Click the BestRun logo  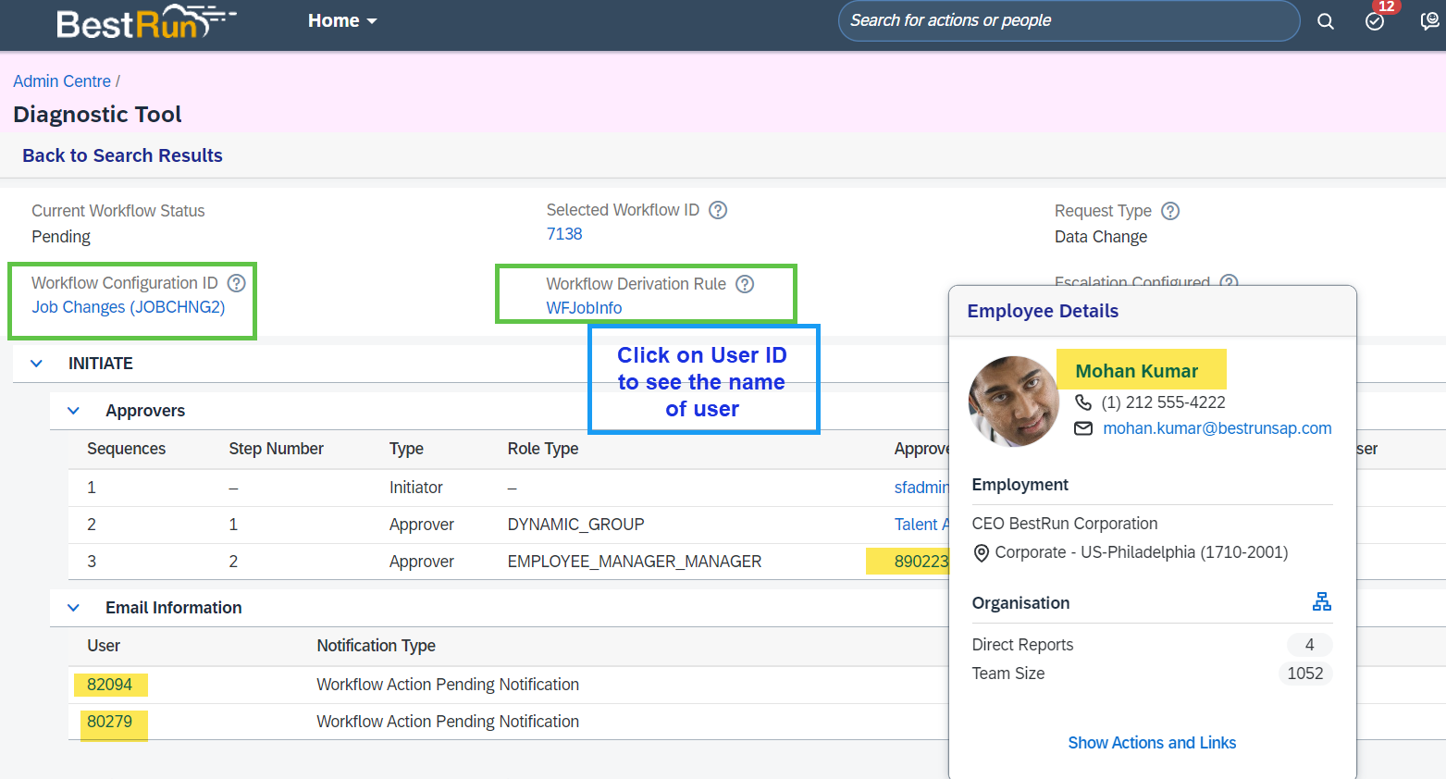(x=146, y=22)
